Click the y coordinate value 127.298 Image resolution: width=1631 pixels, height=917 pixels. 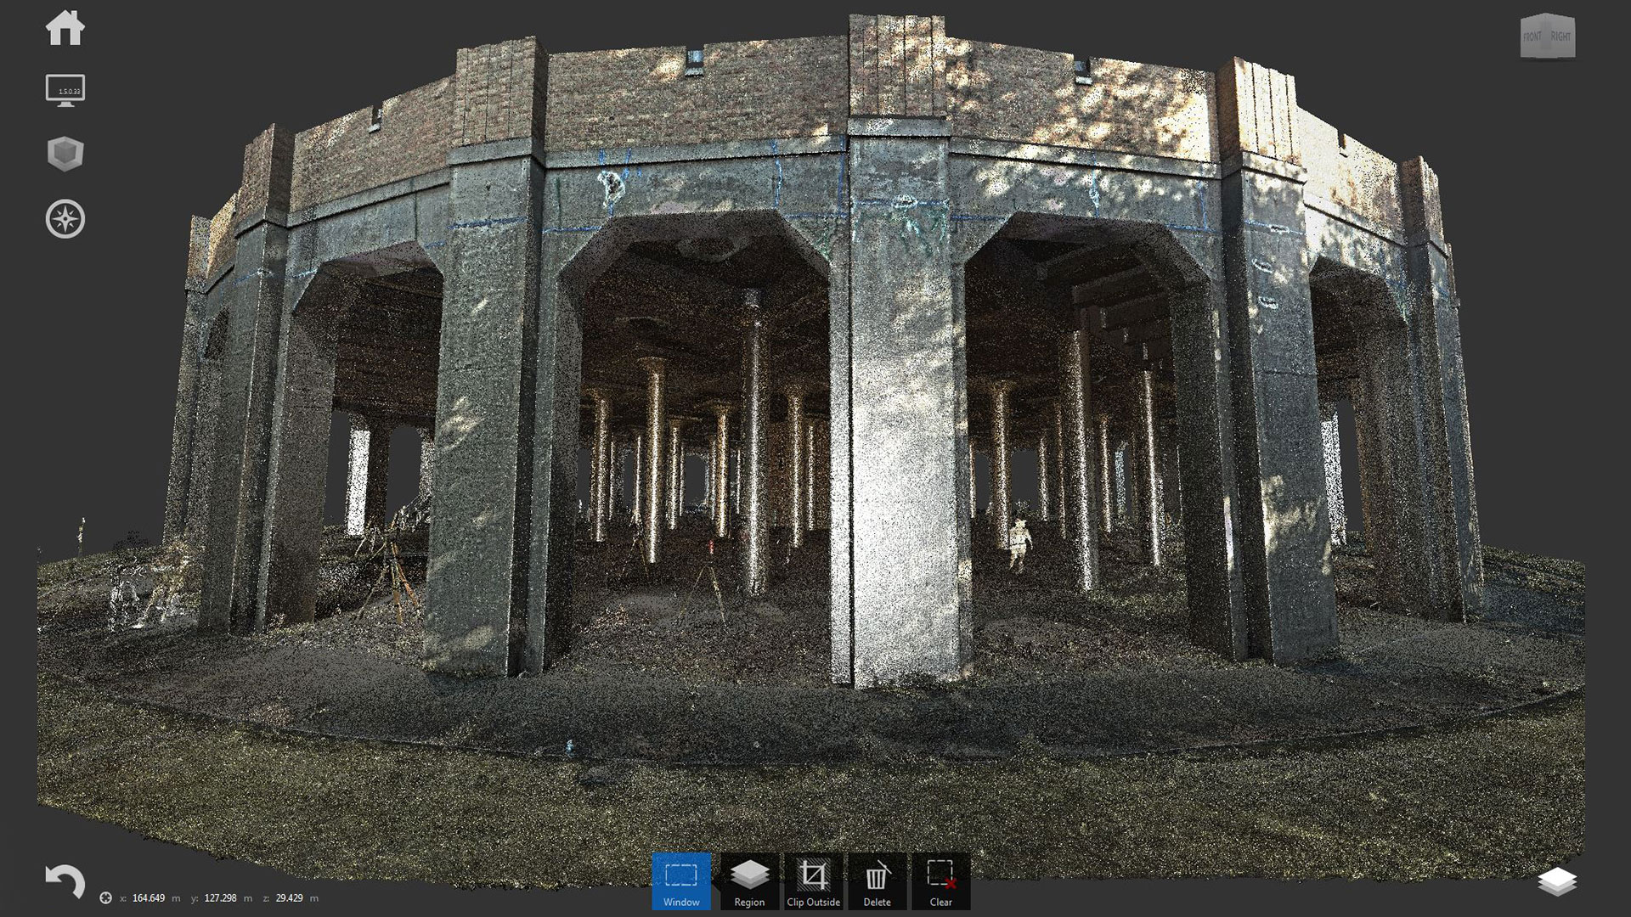click(x=221, y=897)
